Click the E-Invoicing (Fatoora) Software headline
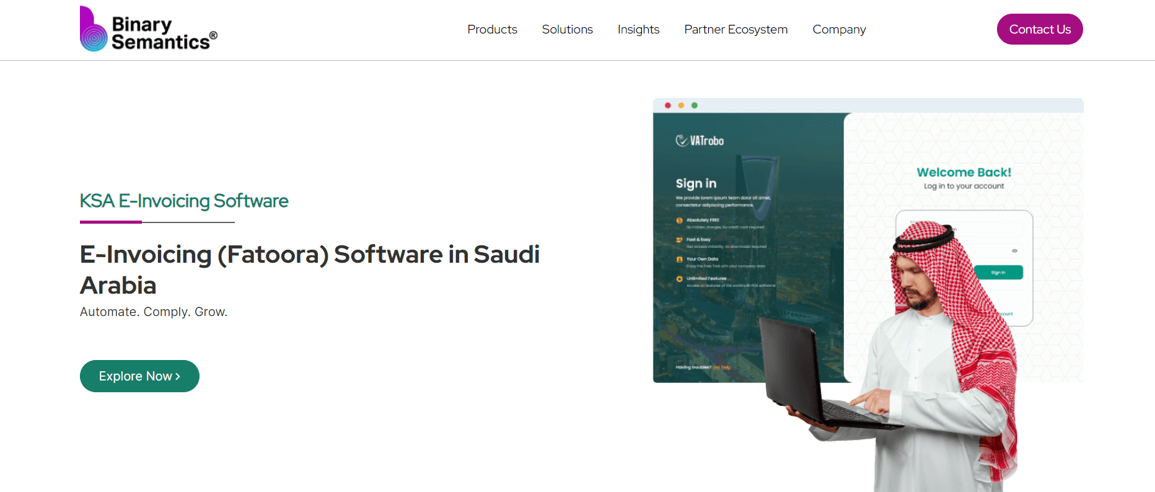Screen dimensions: 1155x492 (310, 270)
